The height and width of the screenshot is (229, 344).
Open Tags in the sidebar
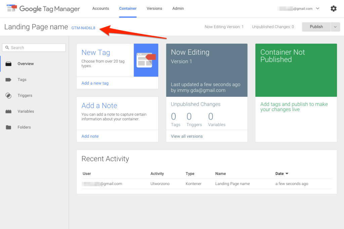22,80
